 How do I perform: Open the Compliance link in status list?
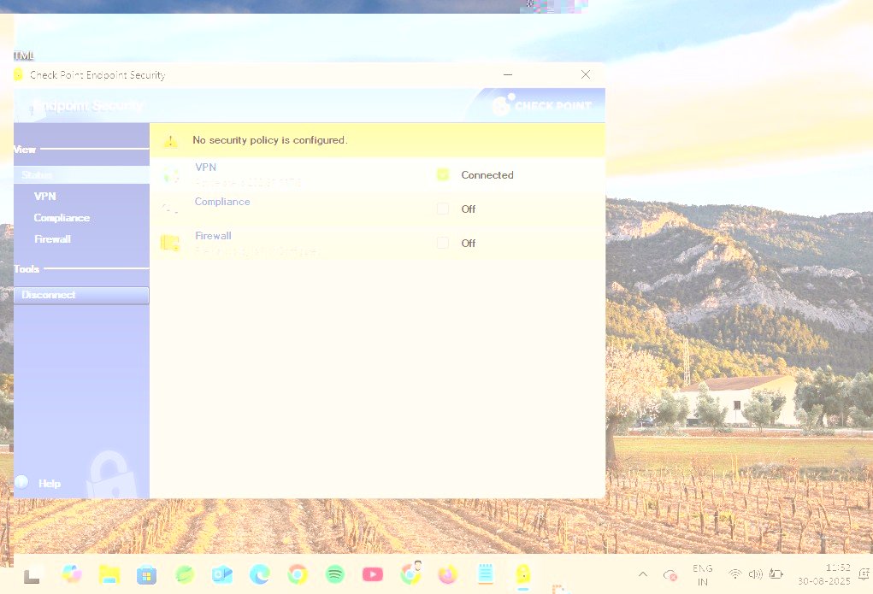[x=222, y=202]
